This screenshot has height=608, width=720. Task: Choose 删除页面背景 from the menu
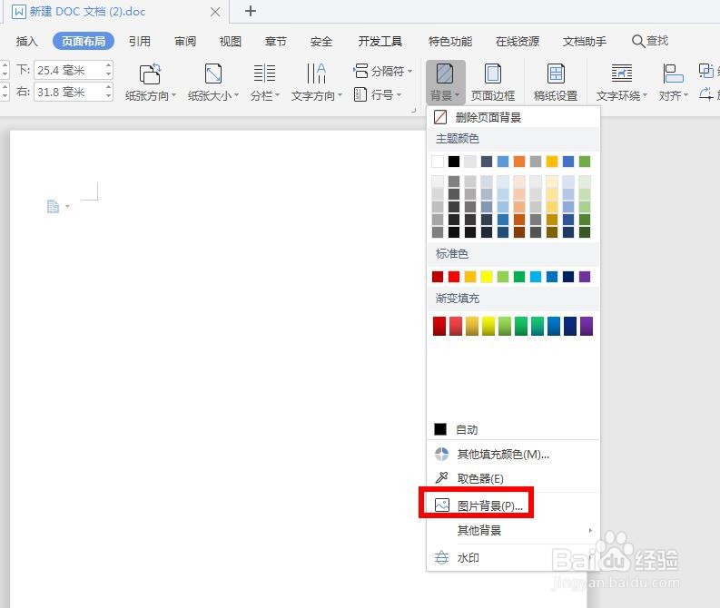(x=513, y=117)
